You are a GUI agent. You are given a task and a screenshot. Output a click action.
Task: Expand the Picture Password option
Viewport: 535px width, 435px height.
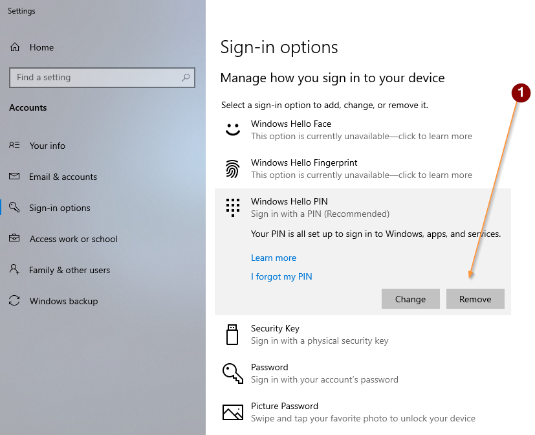pyautogui.click(x=363, y=412)
